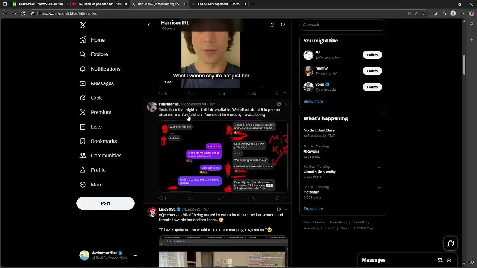Screen dimensions: 477x268
Task: Click the browser address bar URL
Action: click(67, 13)
